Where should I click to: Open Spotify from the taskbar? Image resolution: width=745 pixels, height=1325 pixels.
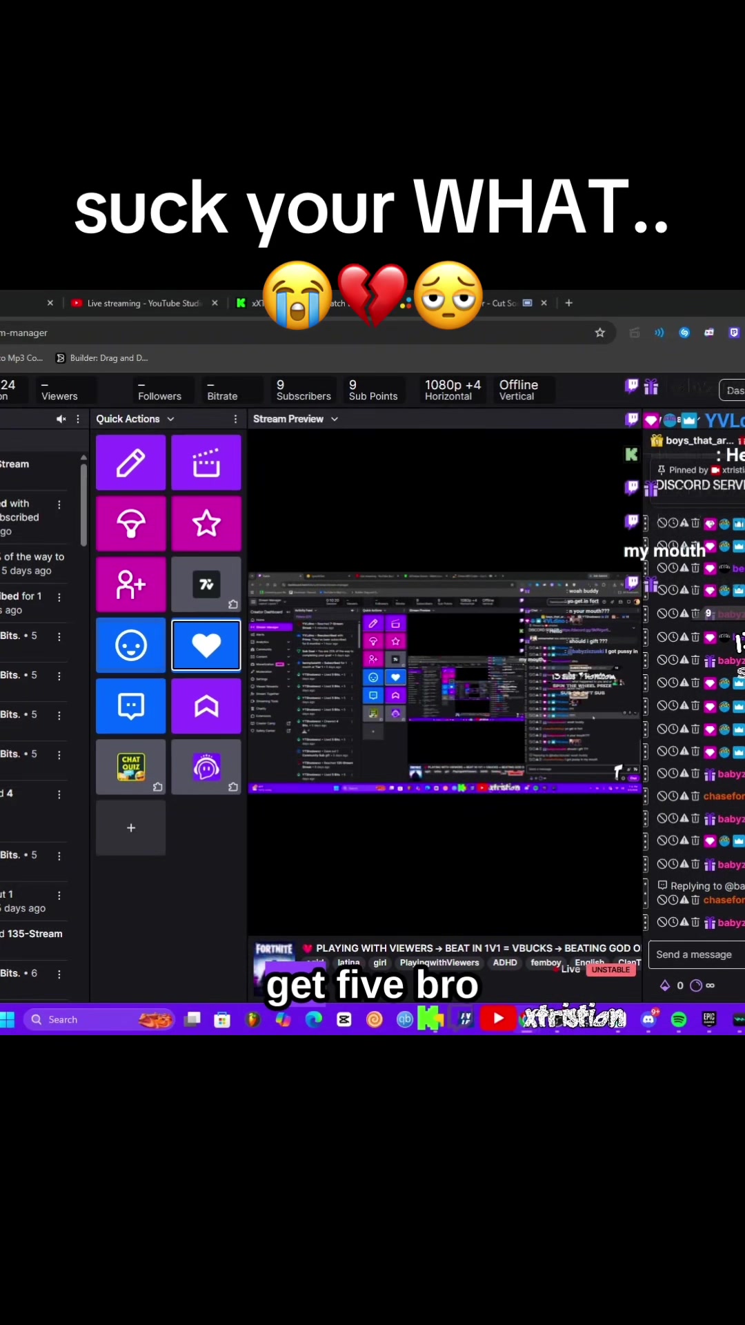[x=679, y=1019]
